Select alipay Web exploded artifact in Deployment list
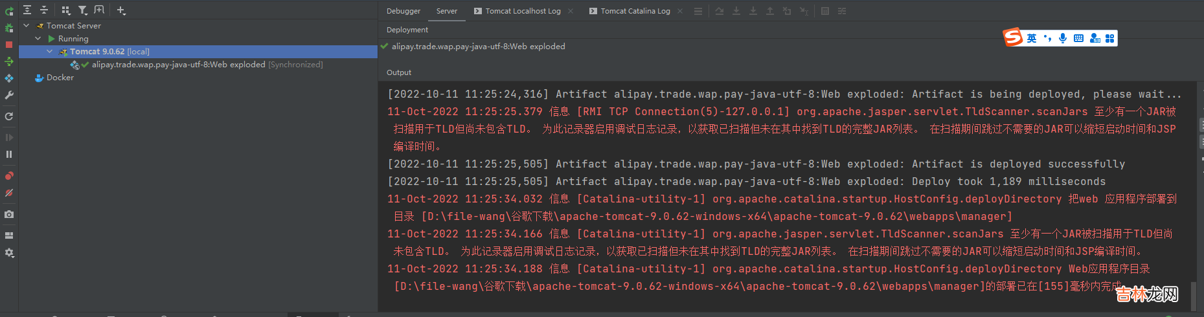The width and height of the screenshot is (1204, 317). (x=478, y=47)
